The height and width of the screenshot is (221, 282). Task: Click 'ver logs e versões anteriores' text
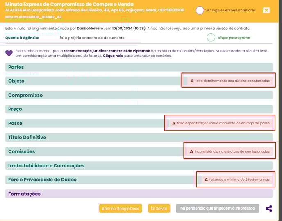(x=231, y=10)
